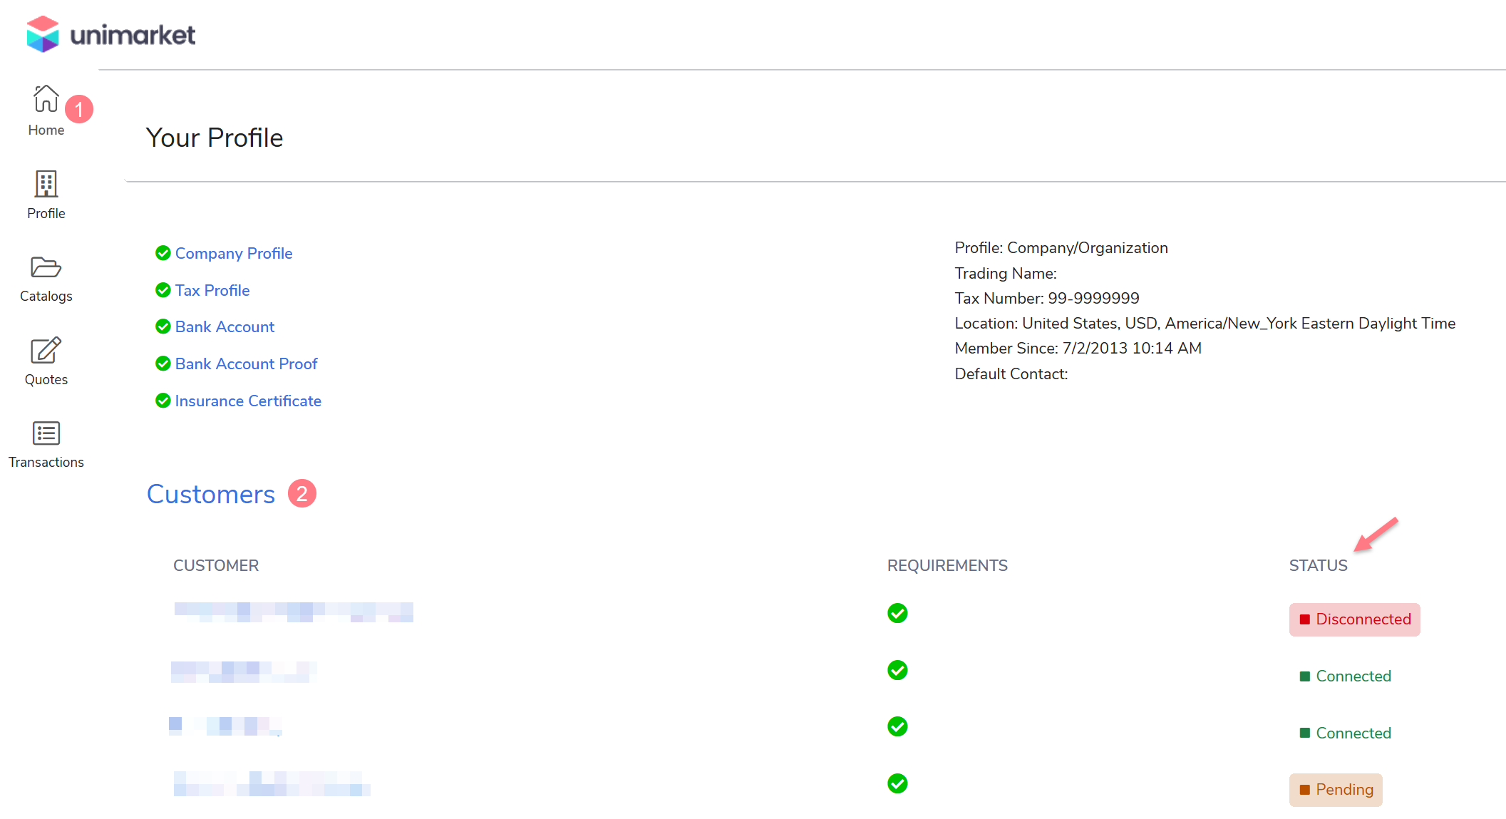1506x819 pixels.
Task: Open the Bank Account link
Action: coord(225,326)
